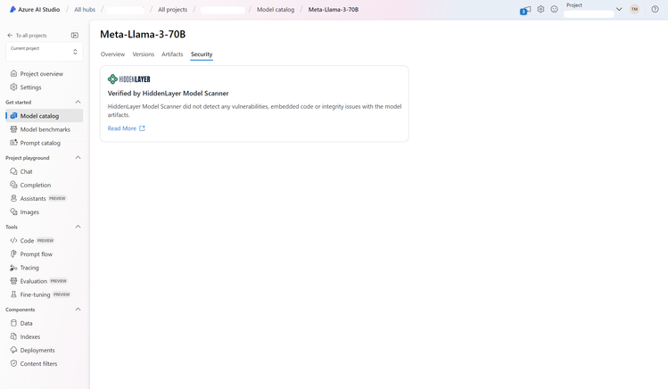Open Content filters component
The height and width of the screenshot is (389, 668).
click(38, 363)
